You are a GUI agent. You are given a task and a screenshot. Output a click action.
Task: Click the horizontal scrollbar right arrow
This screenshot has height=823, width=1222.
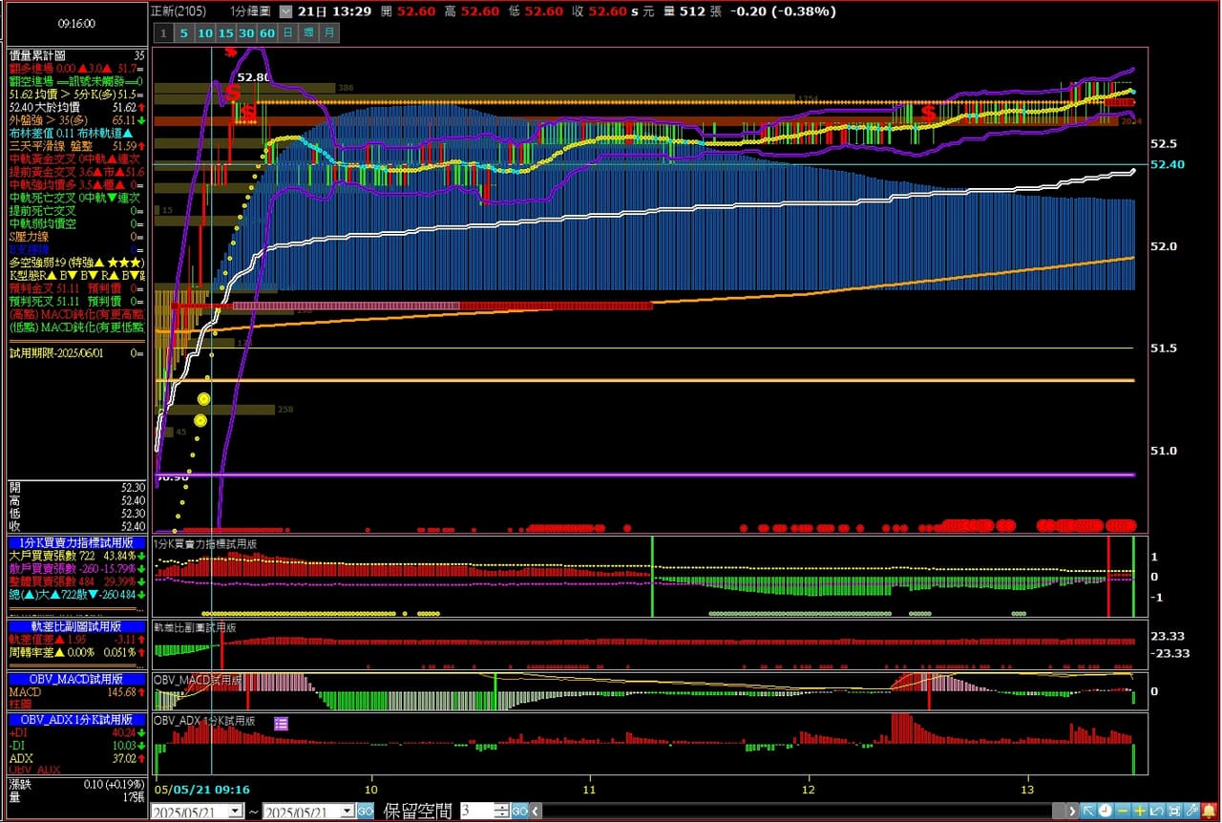1072,812
